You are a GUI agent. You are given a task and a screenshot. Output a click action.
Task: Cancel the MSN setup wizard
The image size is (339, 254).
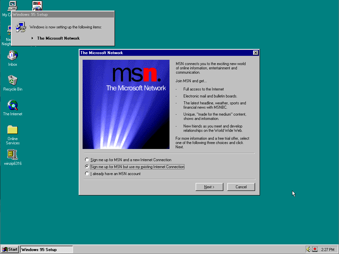tap(241, 187)
